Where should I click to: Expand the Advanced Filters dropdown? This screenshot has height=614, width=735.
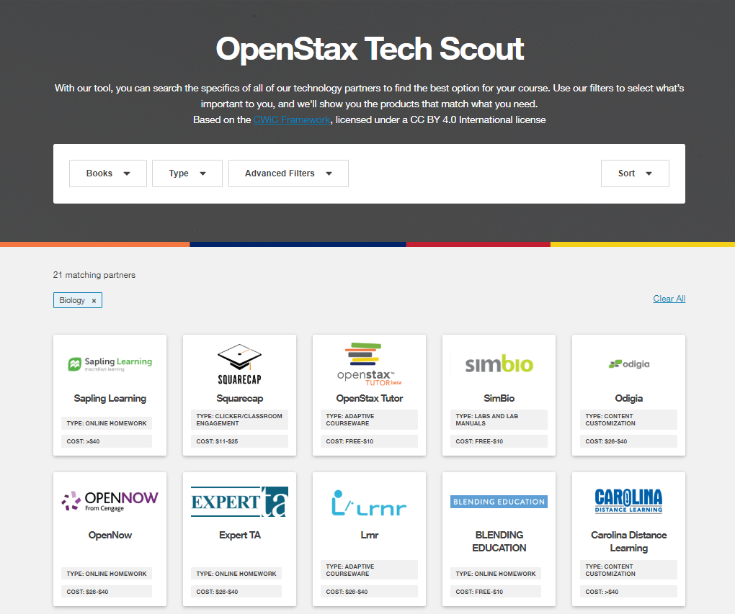(288, 173)
